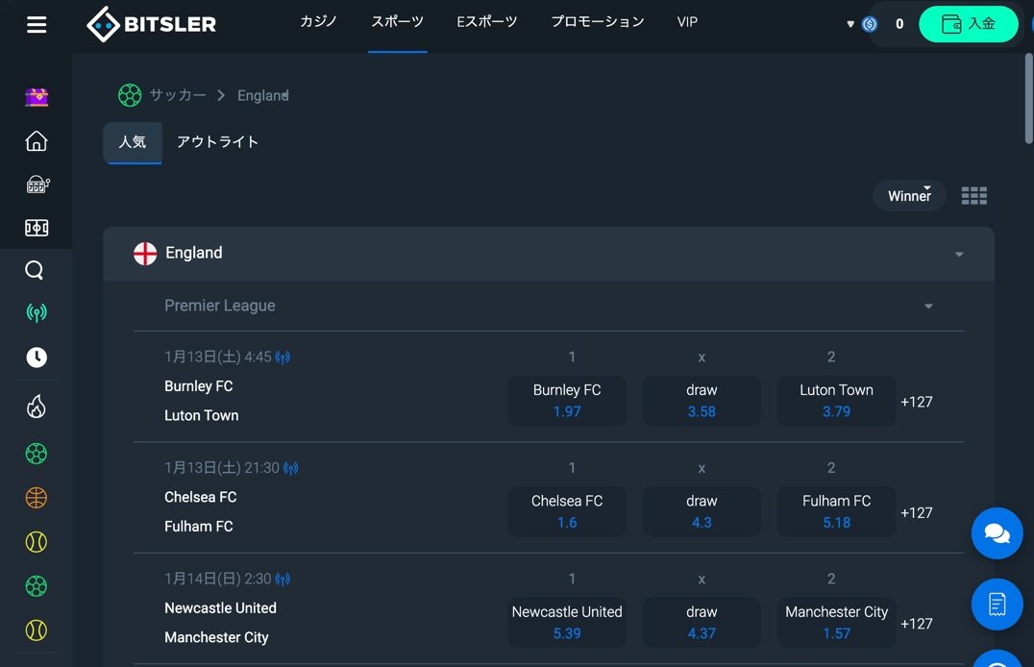
Task: Open the live chat bubble button
Action: click(x=997, y=533)
